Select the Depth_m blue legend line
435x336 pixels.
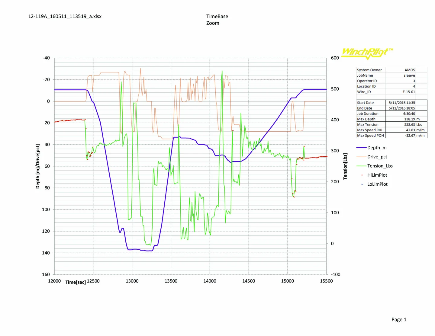361,148
